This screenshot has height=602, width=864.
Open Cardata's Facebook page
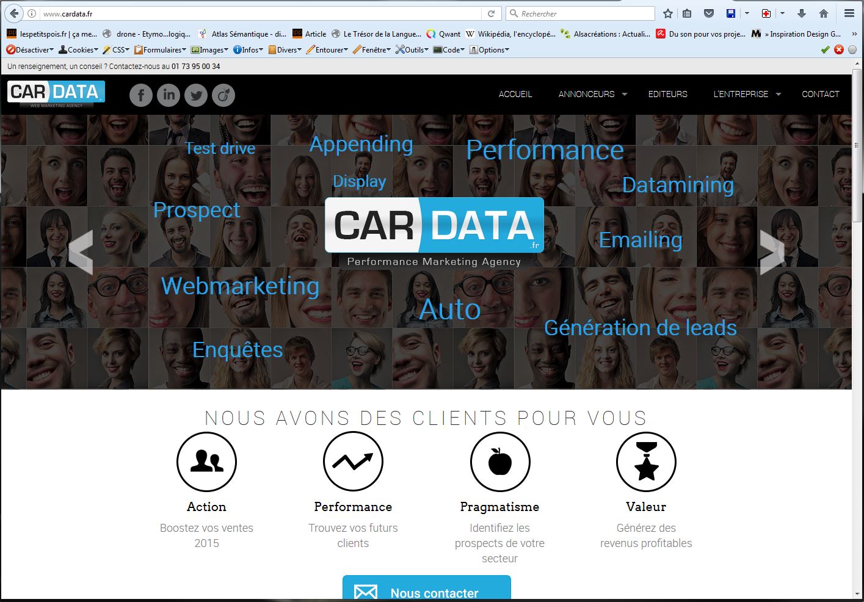(x=141, y=95)
